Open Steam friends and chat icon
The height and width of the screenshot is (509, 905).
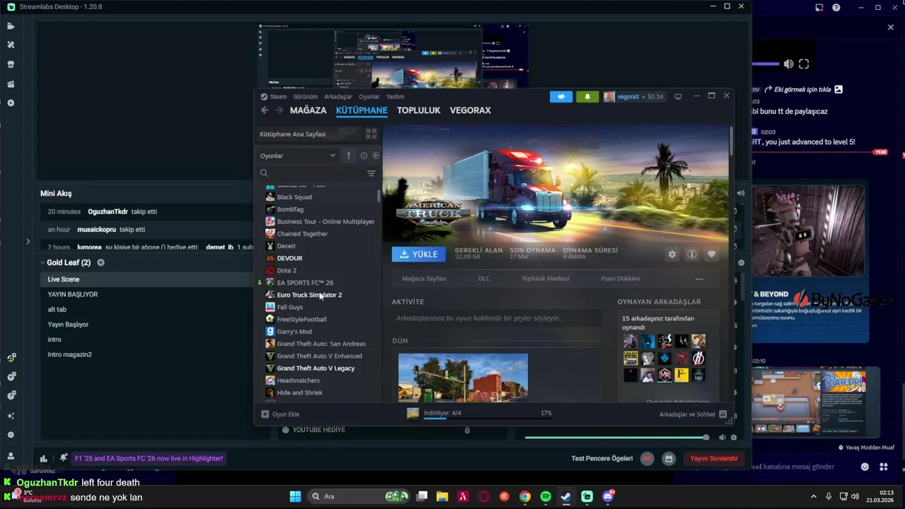[723, 414]
